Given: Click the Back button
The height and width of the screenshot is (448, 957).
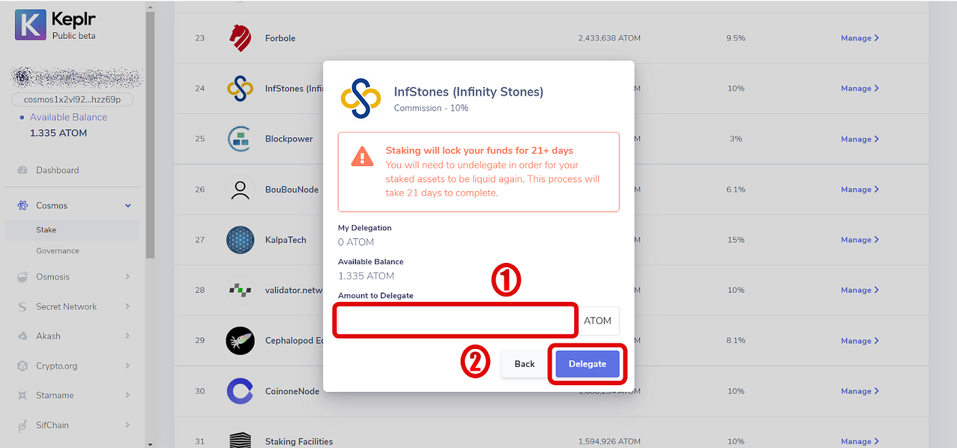Looking at the screenshot, I should [524, 364].
